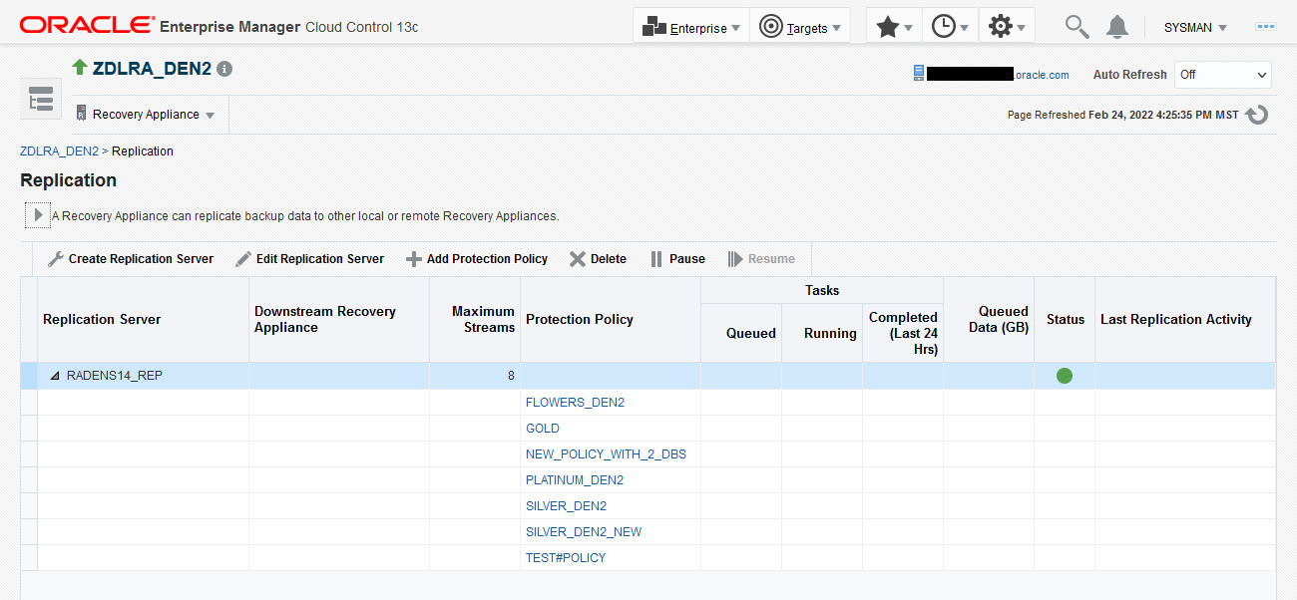
Task: Collapse the RADENS14_REP tree row
Action: click(55, 376)
